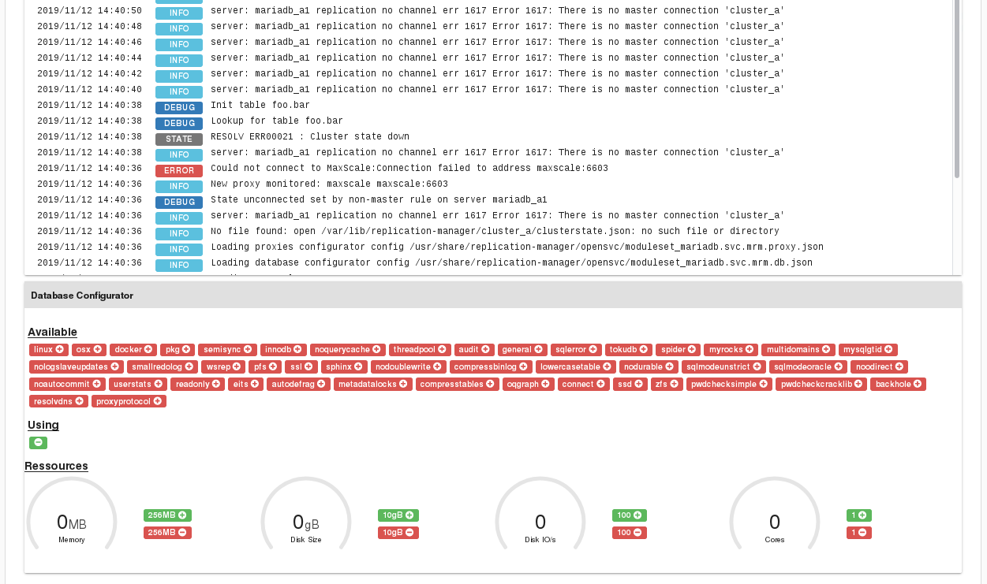Add the innodb configuration tag
This screenshot has height=584, width=987.
coord(282,349)
